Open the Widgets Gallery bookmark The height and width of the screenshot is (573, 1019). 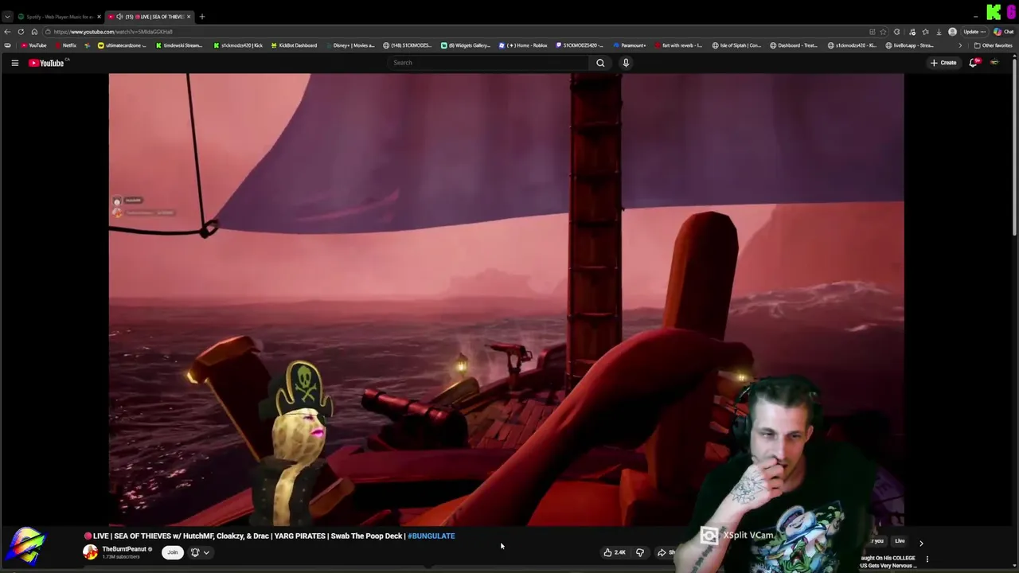[466, 45]
